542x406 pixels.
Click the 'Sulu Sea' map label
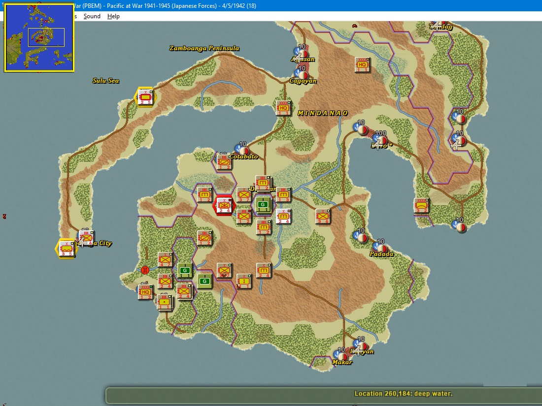(x=106, y=81)
